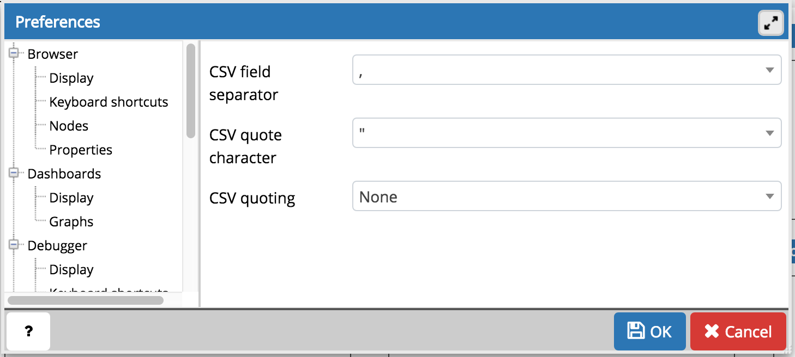Screen dimensions: 795x357
Task: Click the horizontal scrollbar under the tree
Action: [x=85, y=300]
